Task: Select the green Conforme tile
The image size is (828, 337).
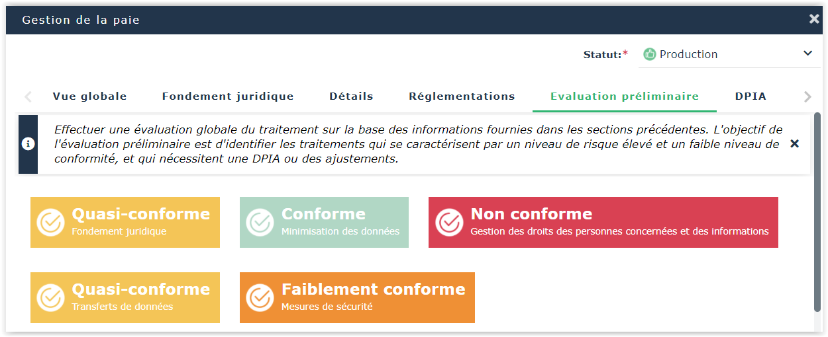Action: tap(324, 222)
